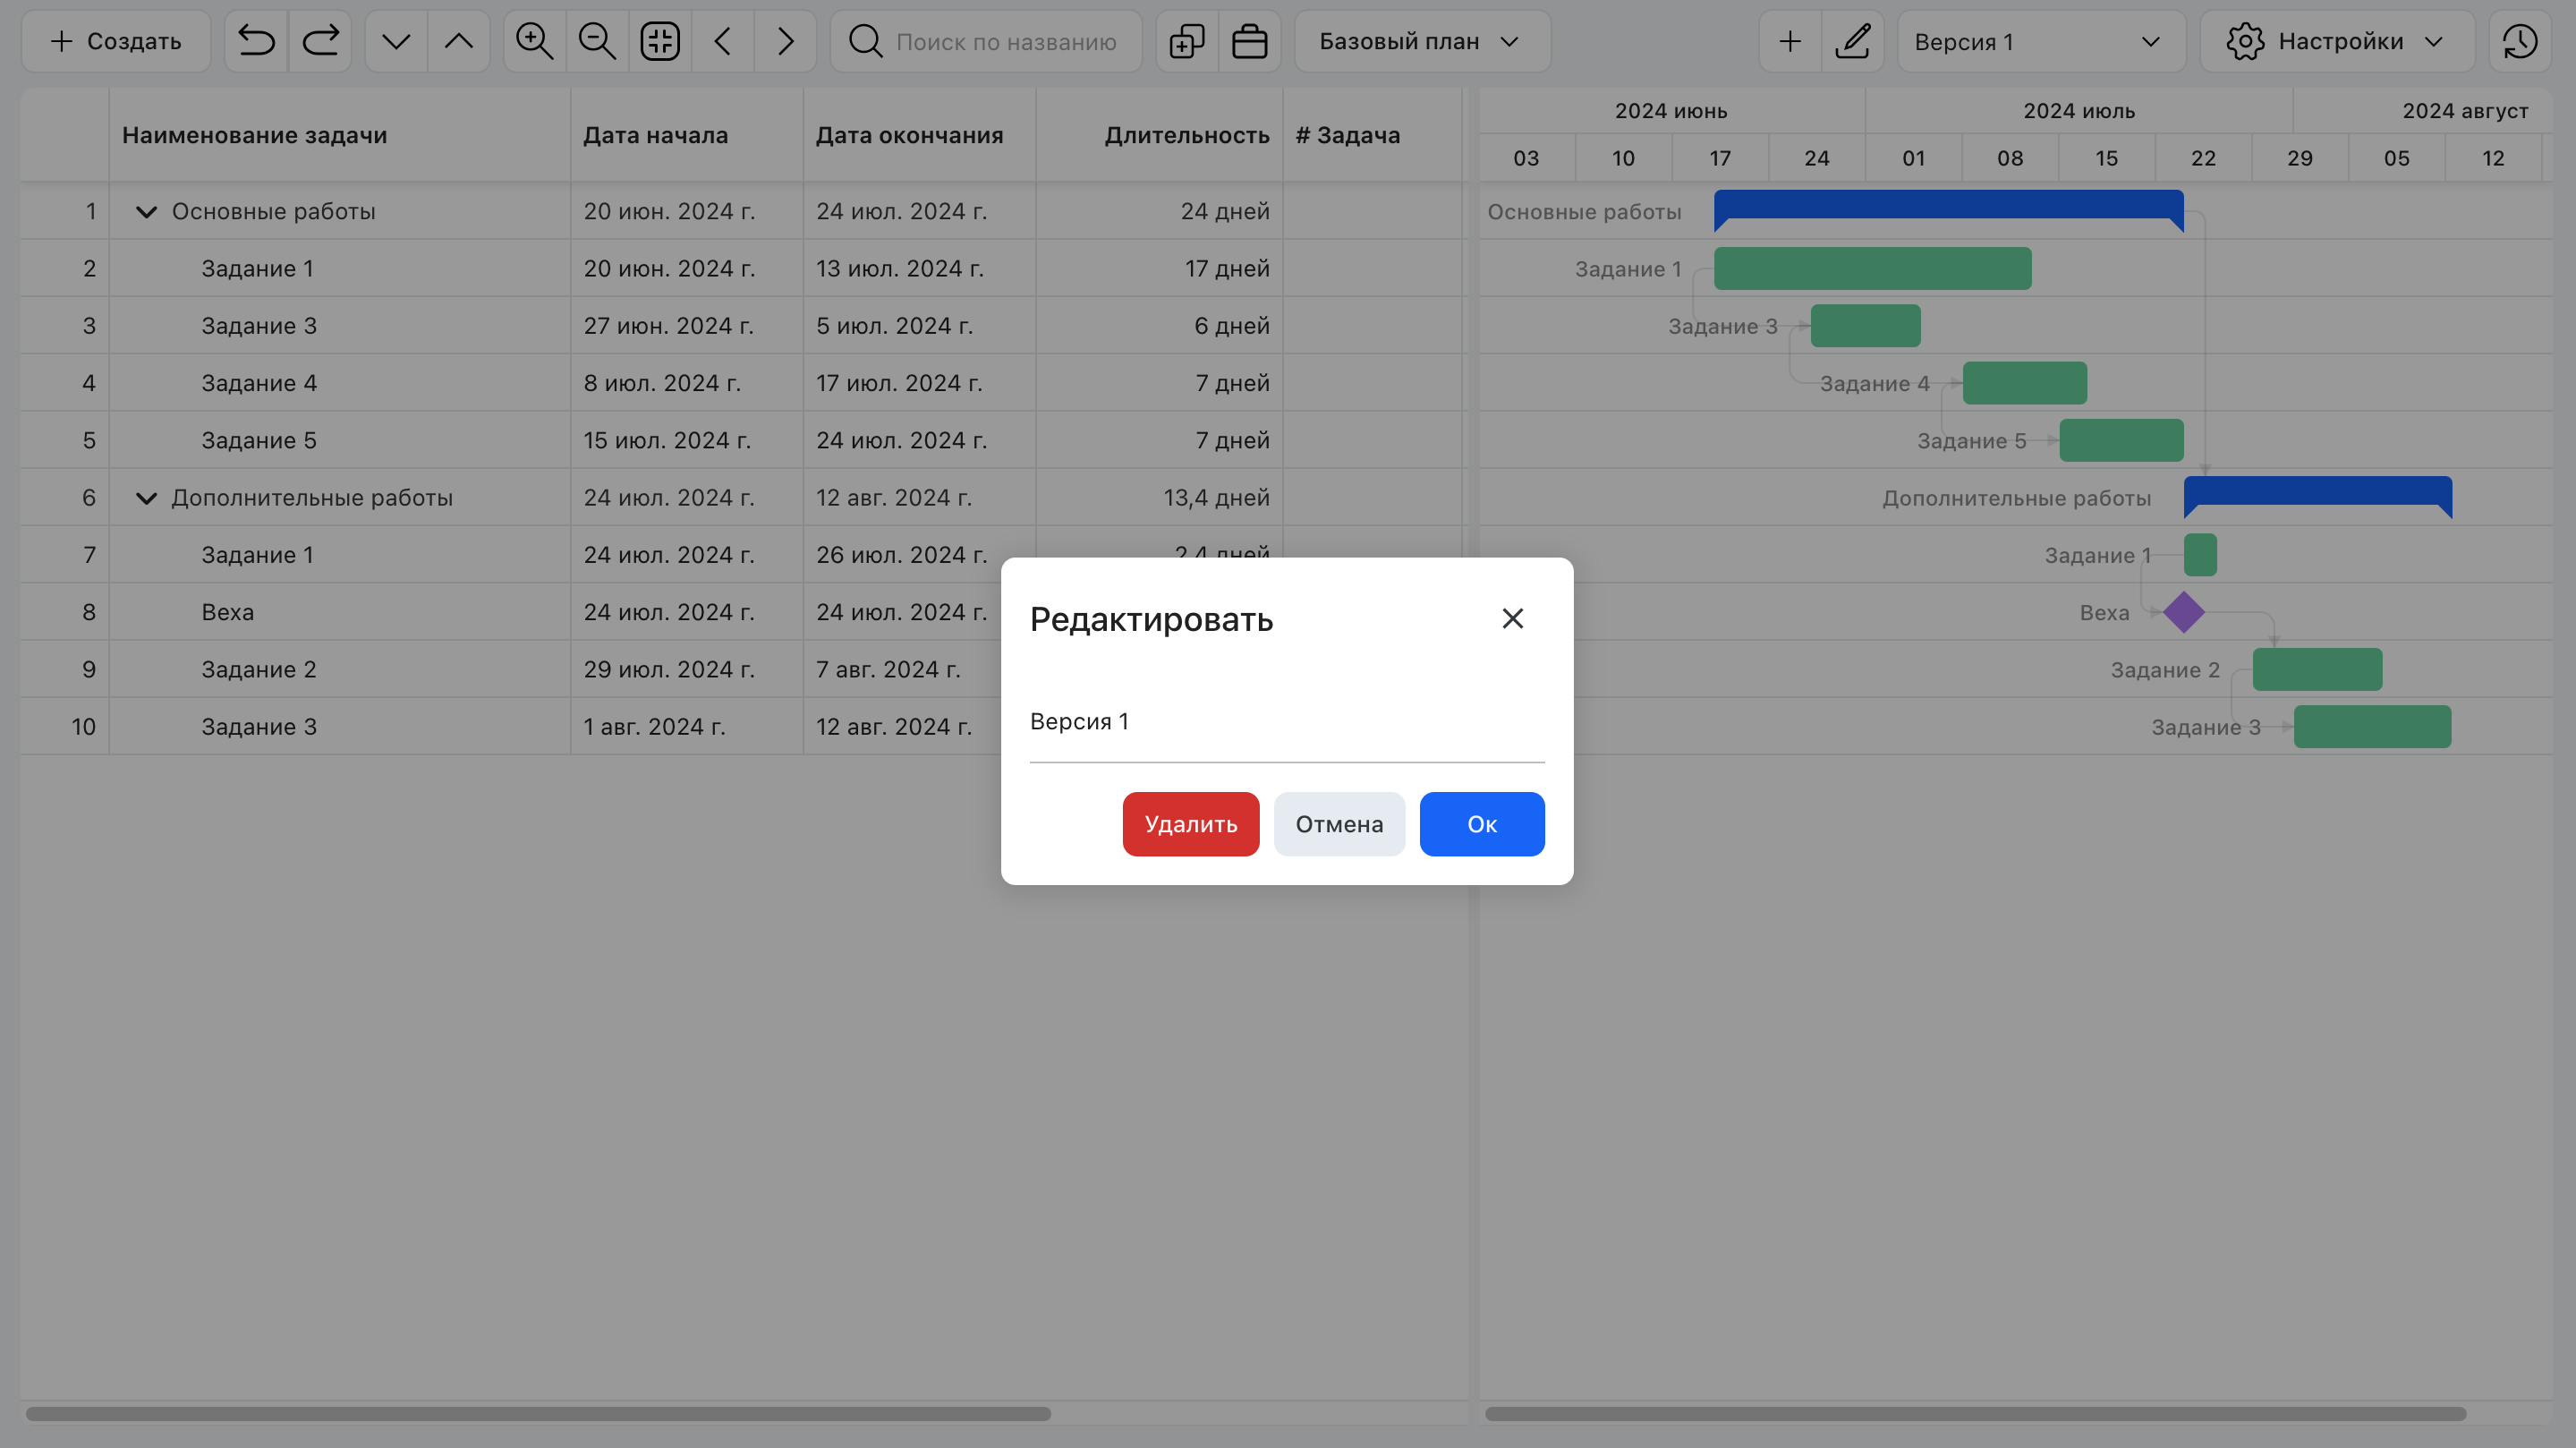Click the 1 авг. 2024 г. start date cell
The height and width of the screenshot is (1448, 2576).
pos(687,727)
